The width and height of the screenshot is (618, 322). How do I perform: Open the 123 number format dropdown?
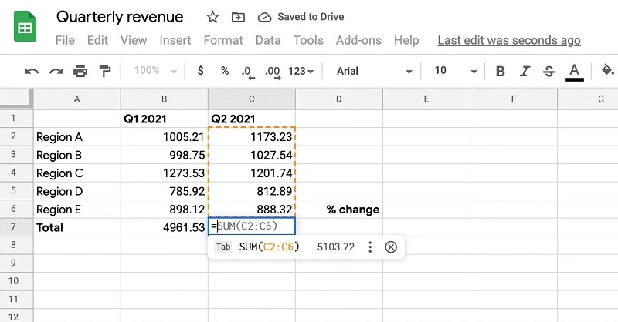301,72
